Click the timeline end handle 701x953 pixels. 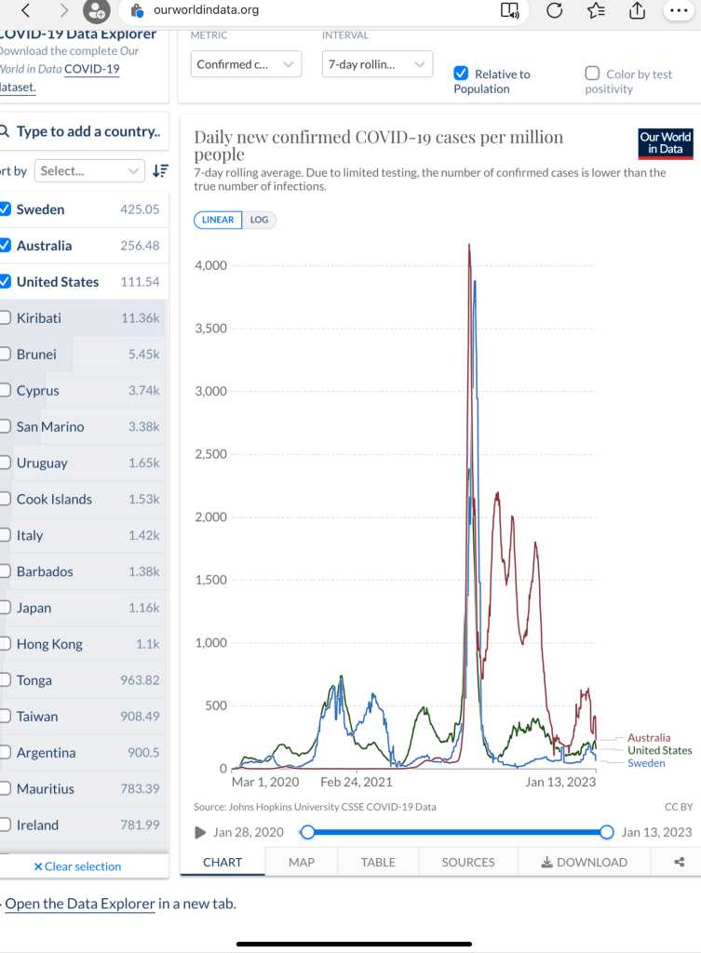point(607,832)
